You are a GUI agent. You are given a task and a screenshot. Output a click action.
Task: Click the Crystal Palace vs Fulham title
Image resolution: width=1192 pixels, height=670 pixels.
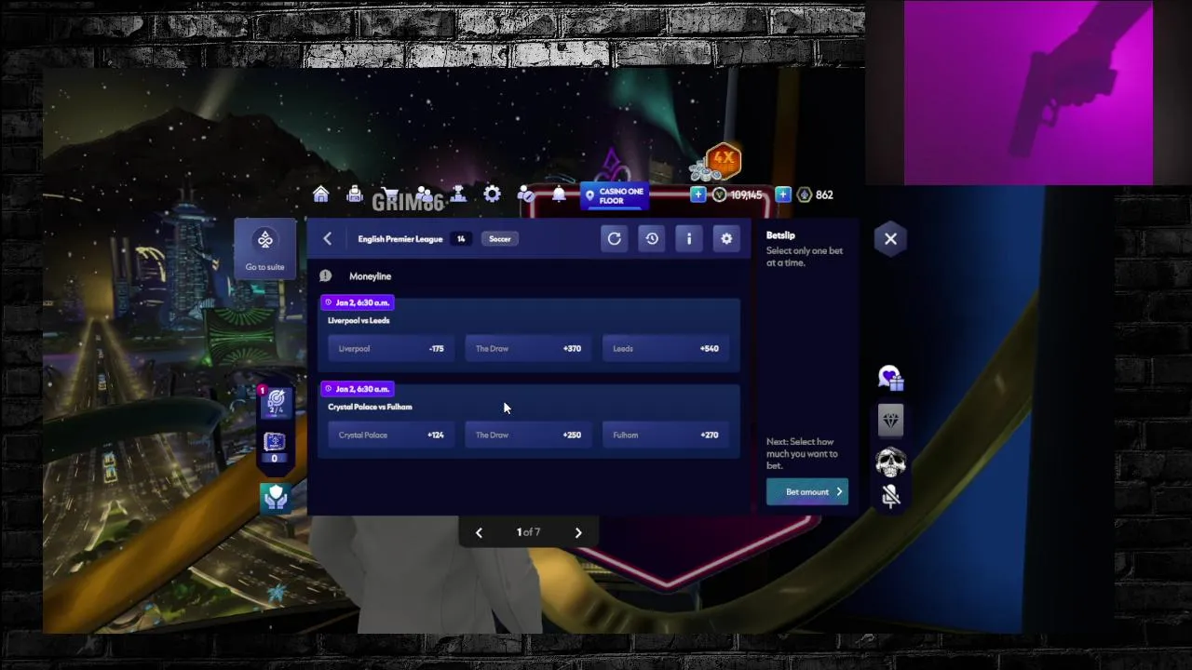(370, 407)
